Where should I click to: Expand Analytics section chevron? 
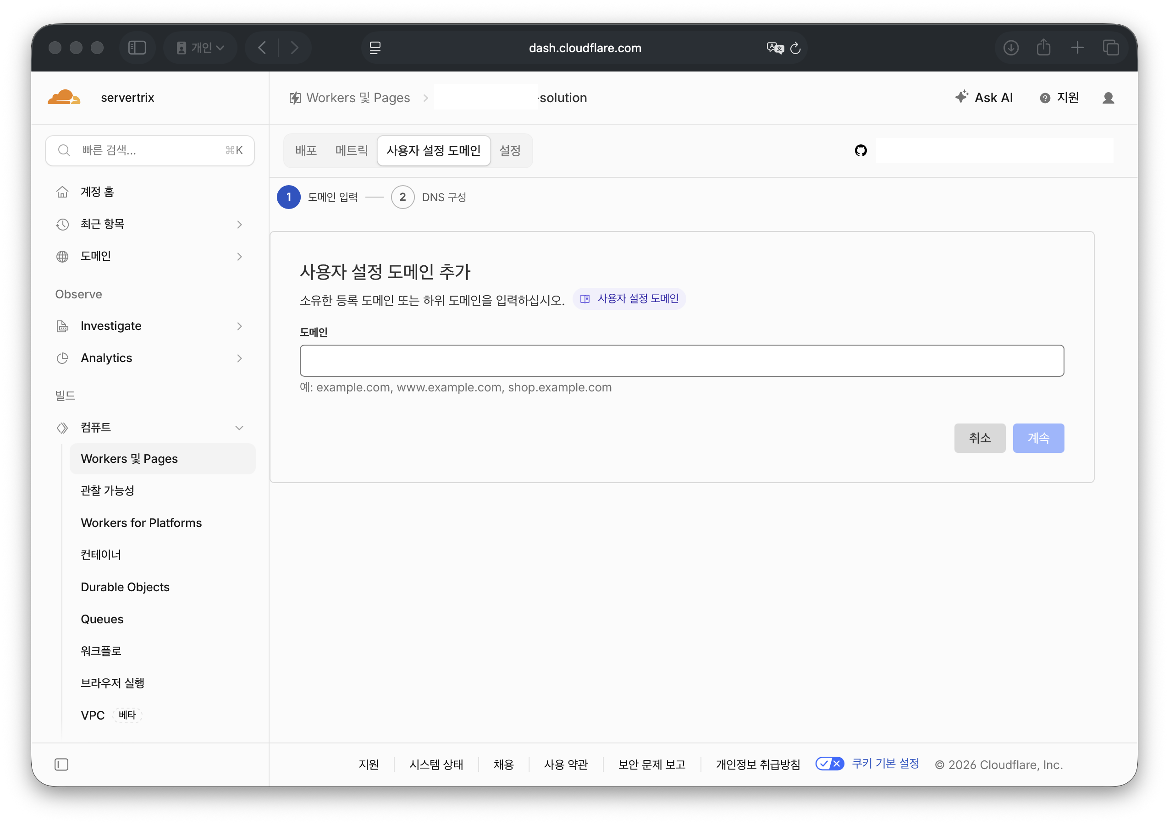(239, 358)
